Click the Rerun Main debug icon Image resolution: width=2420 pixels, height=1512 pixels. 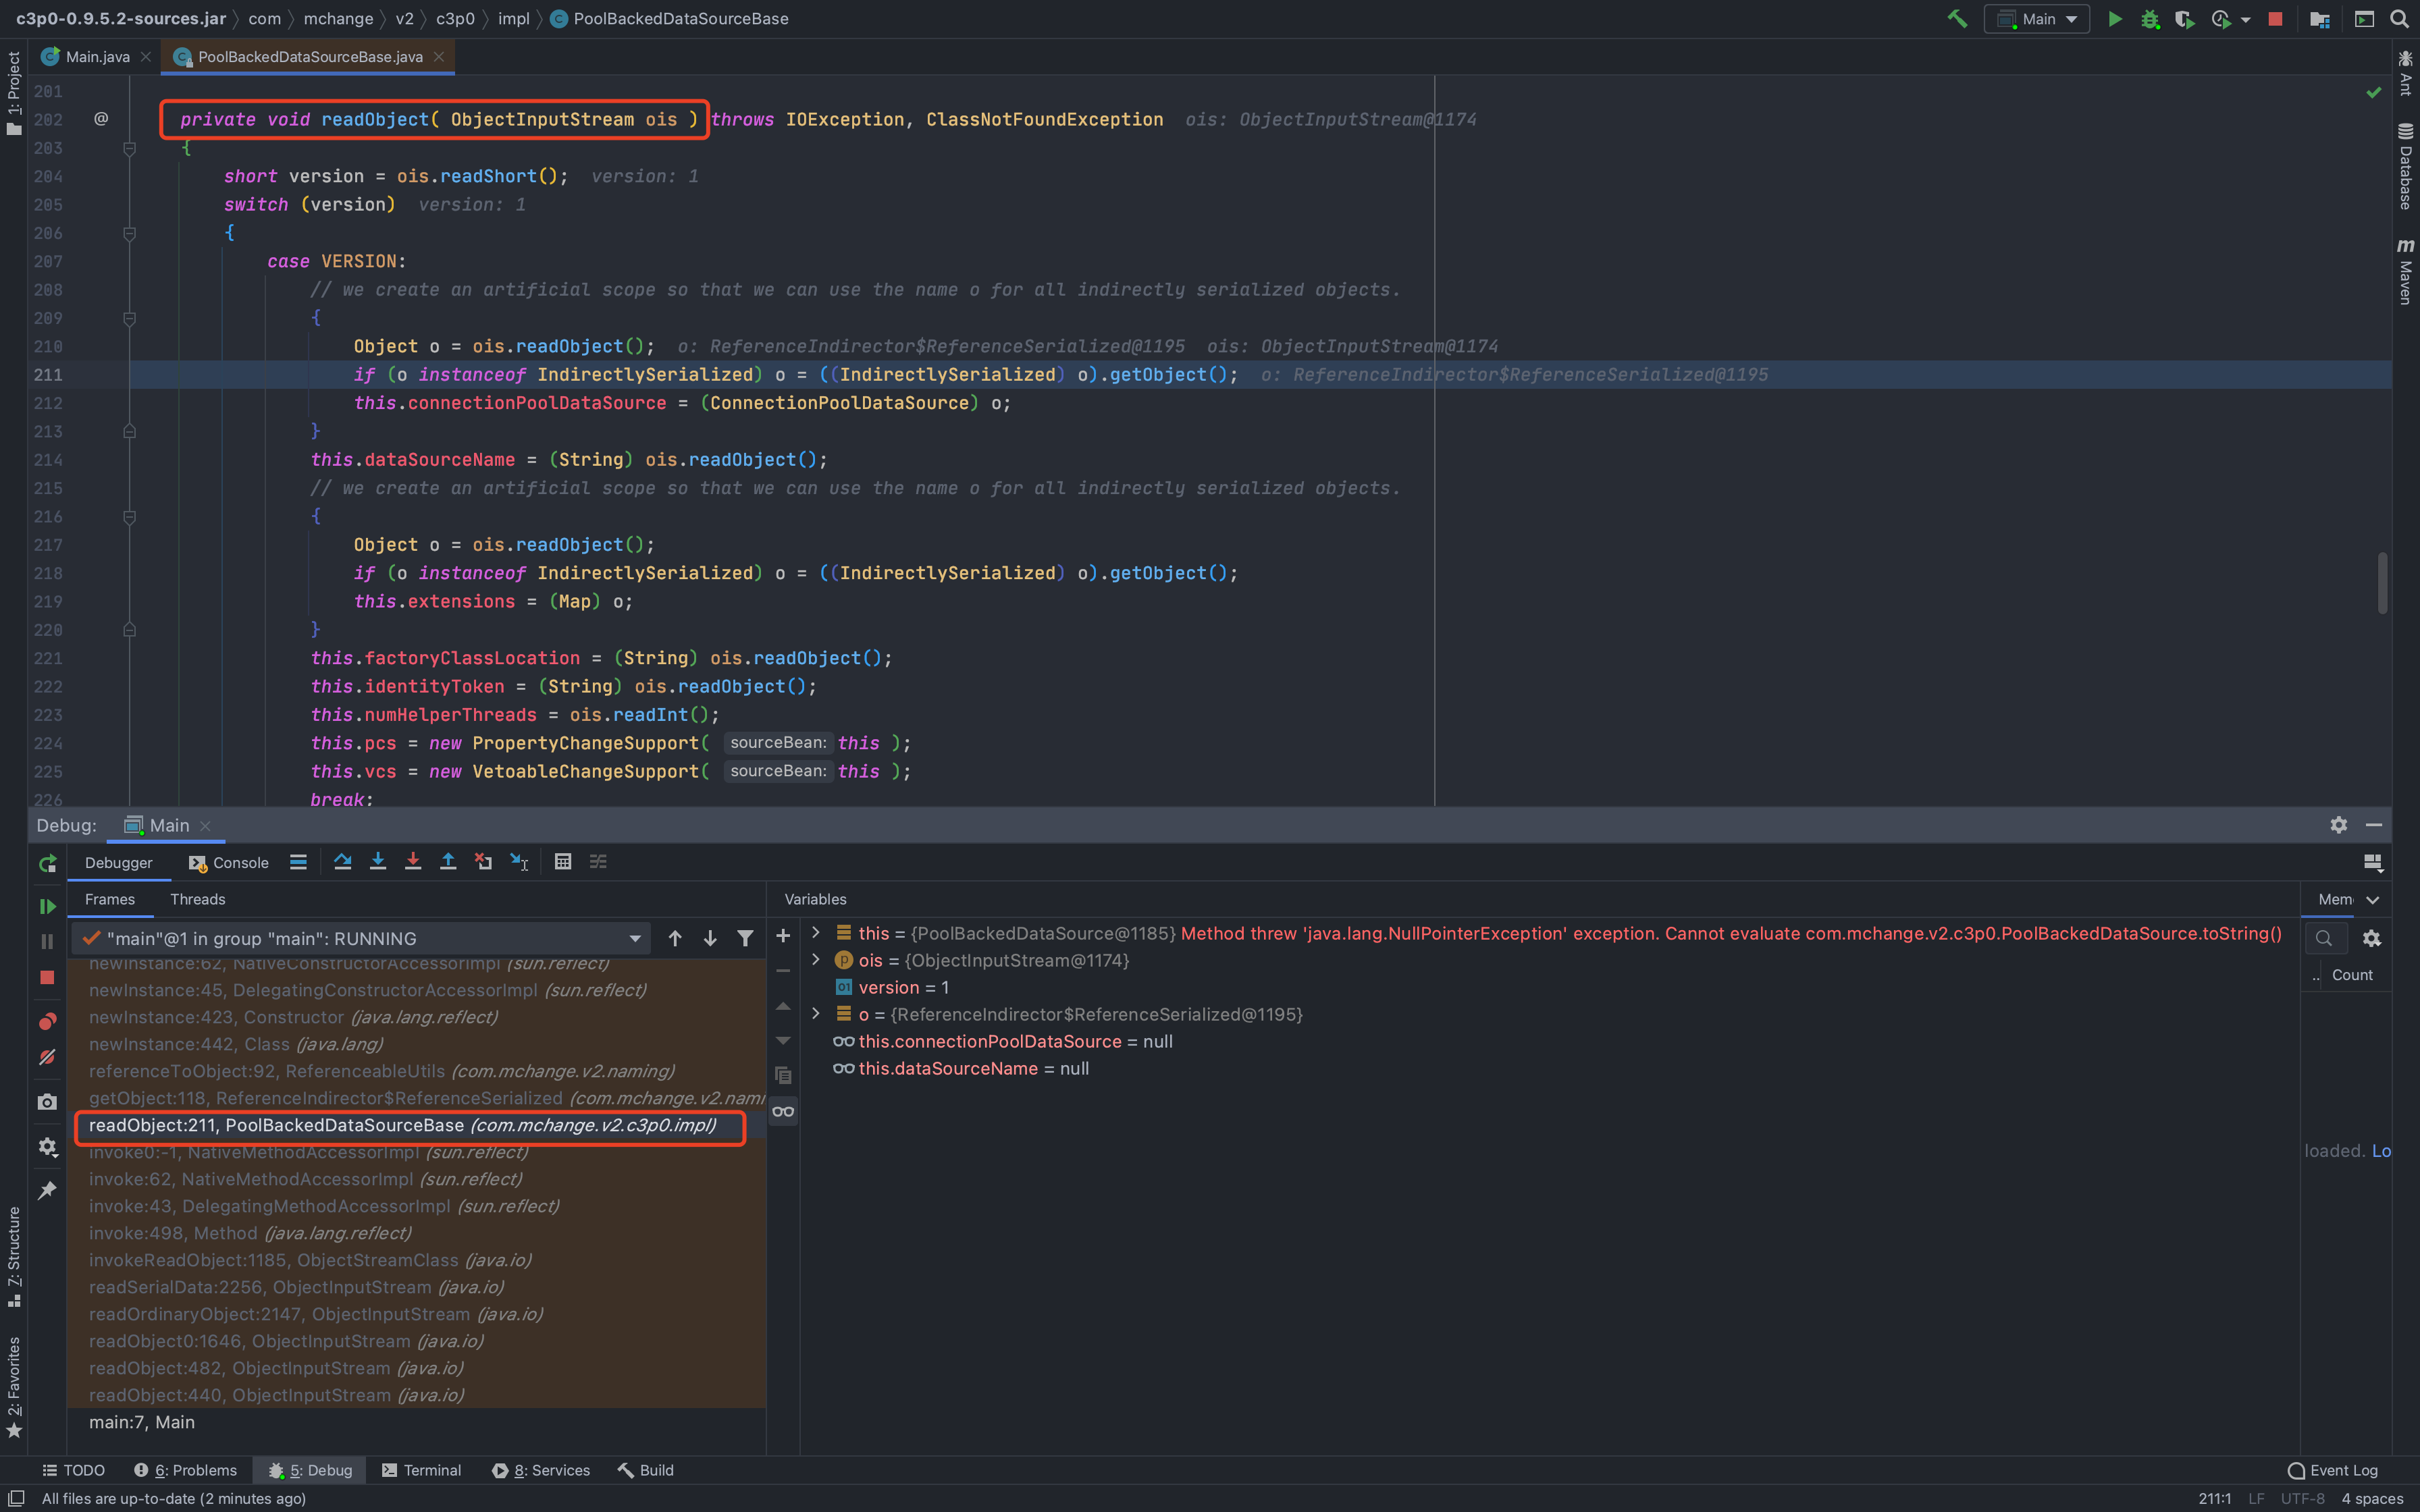tap(47, 863)
